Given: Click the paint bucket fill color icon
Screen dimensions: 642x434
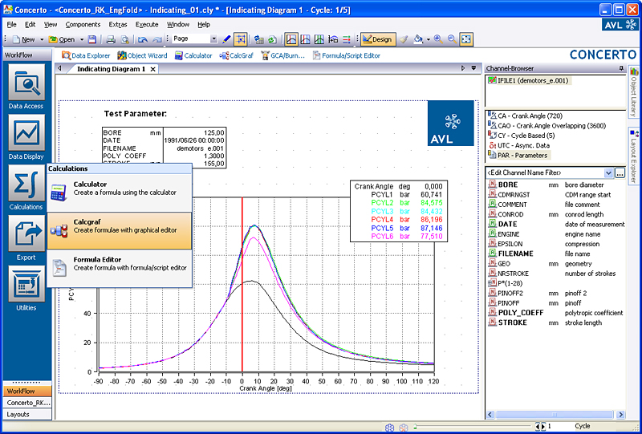Looking at the screenshot, I should 418,39.
